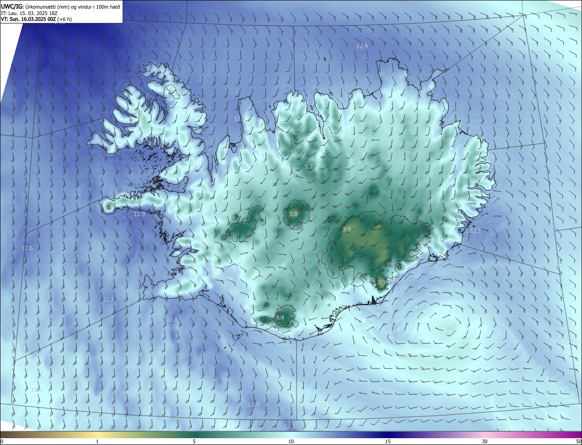Click the 5.7 value on the map
The height and width of the screenshot is (445, 582).
pyautogui.click(x=309, y=167)
